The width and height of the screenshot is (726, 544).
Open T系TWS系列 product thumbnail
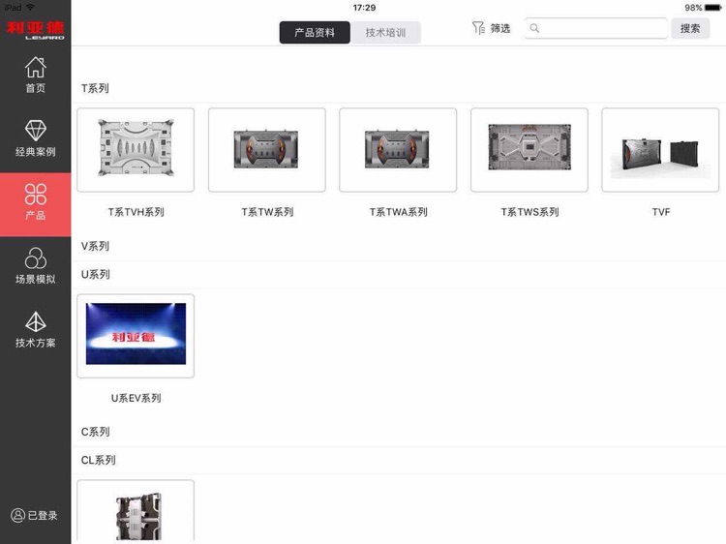[x=529, y=150]
